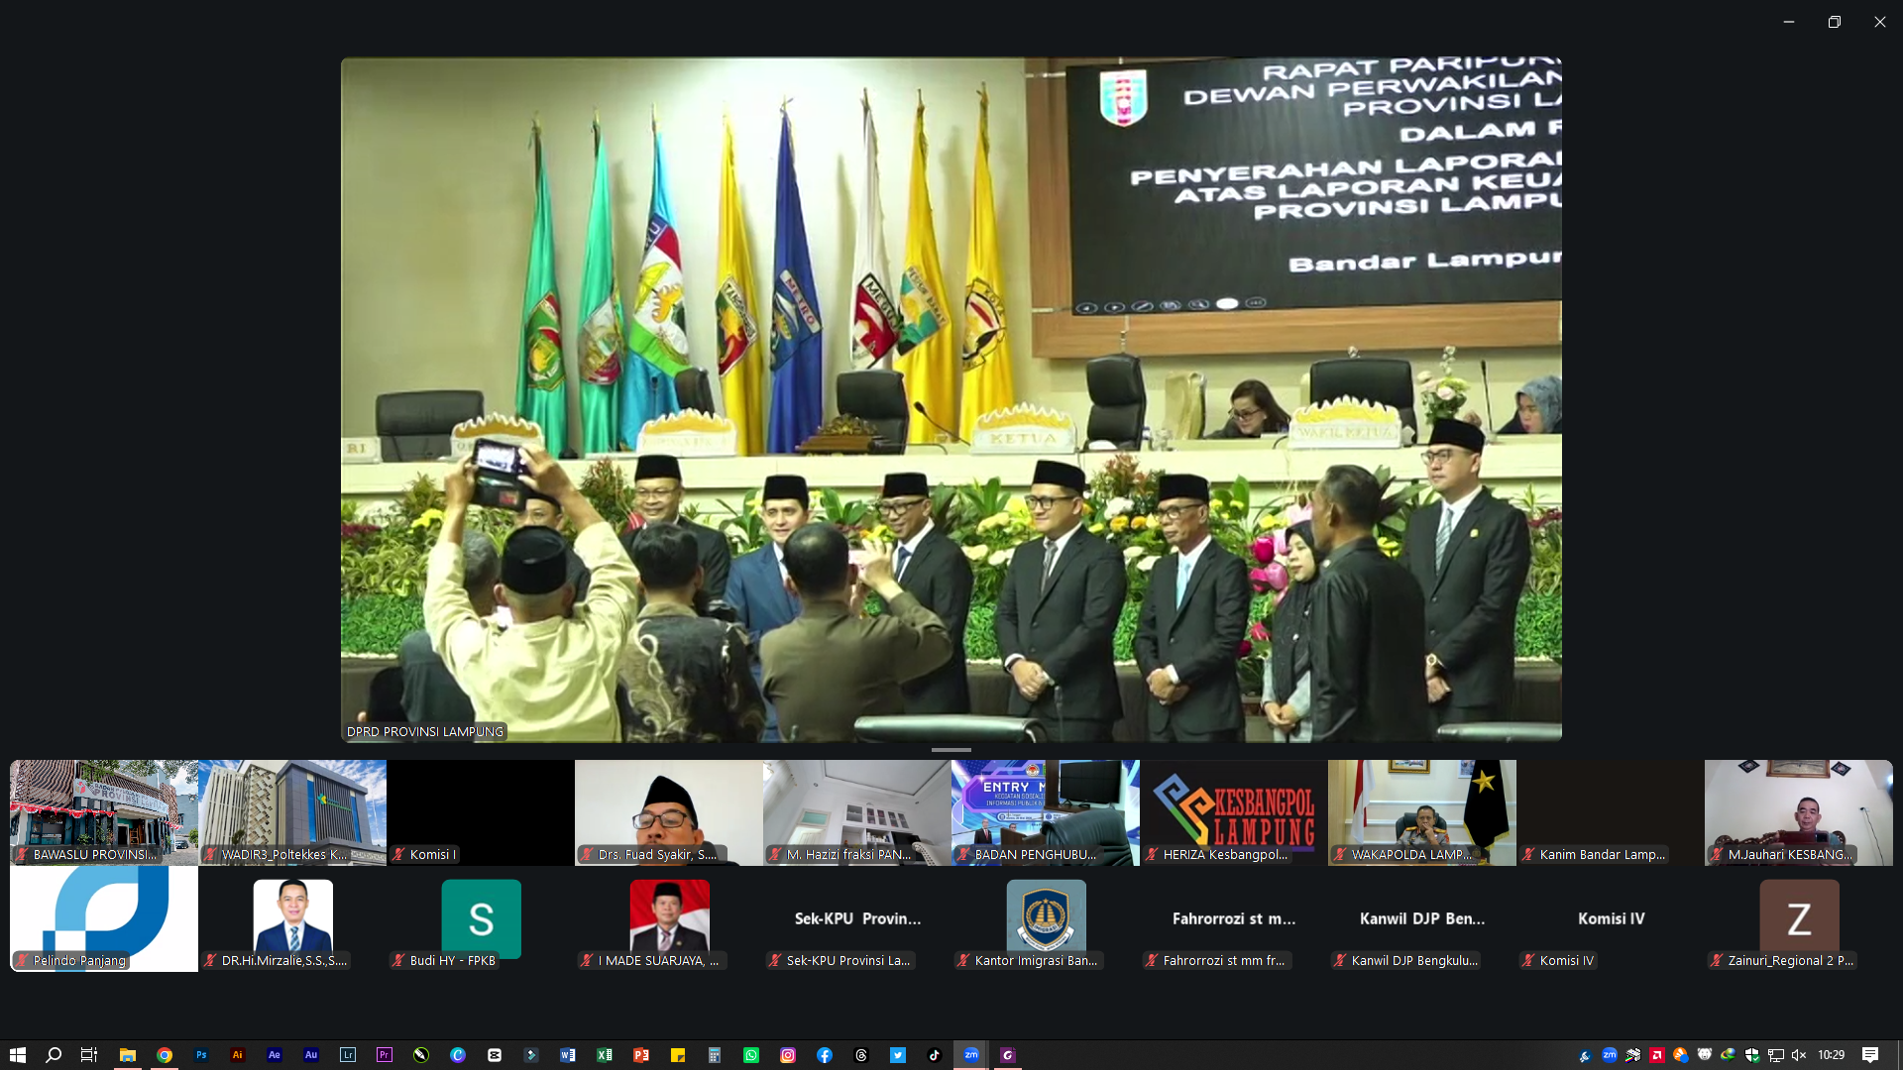Open Threads from the taskbar
The image size is (1903, 1070).
point(861,1055)
